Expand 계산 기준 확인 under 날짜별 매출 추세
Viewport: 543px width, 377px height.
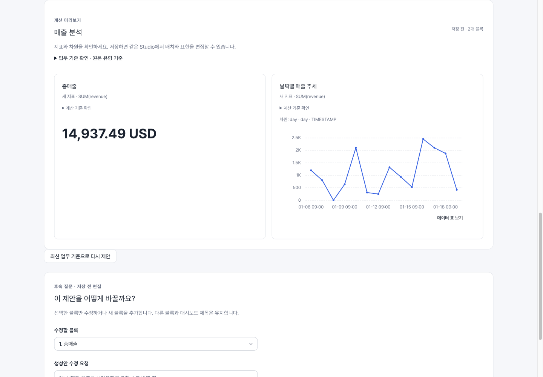pyautogui.click(x=295, y=108)
